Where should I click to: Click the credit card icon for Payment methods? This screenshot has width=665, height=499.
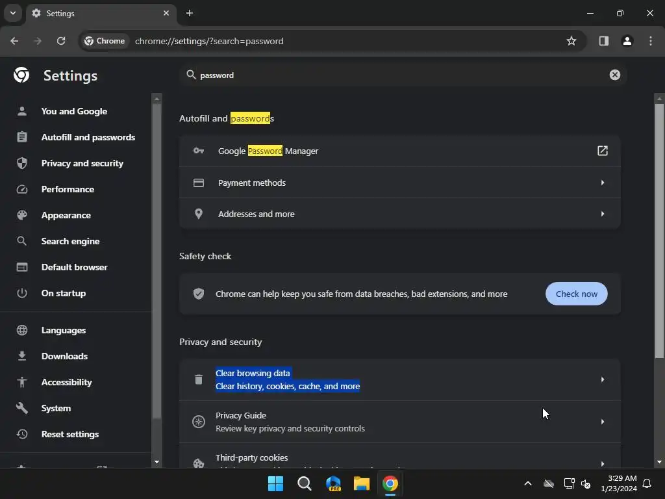pos(199,183)
